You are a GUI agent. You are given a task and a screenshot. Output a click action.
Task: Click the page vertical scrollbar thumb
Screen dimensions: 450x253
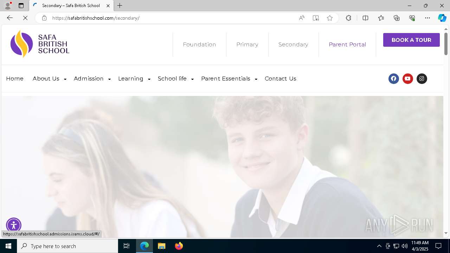pos(446,44)
